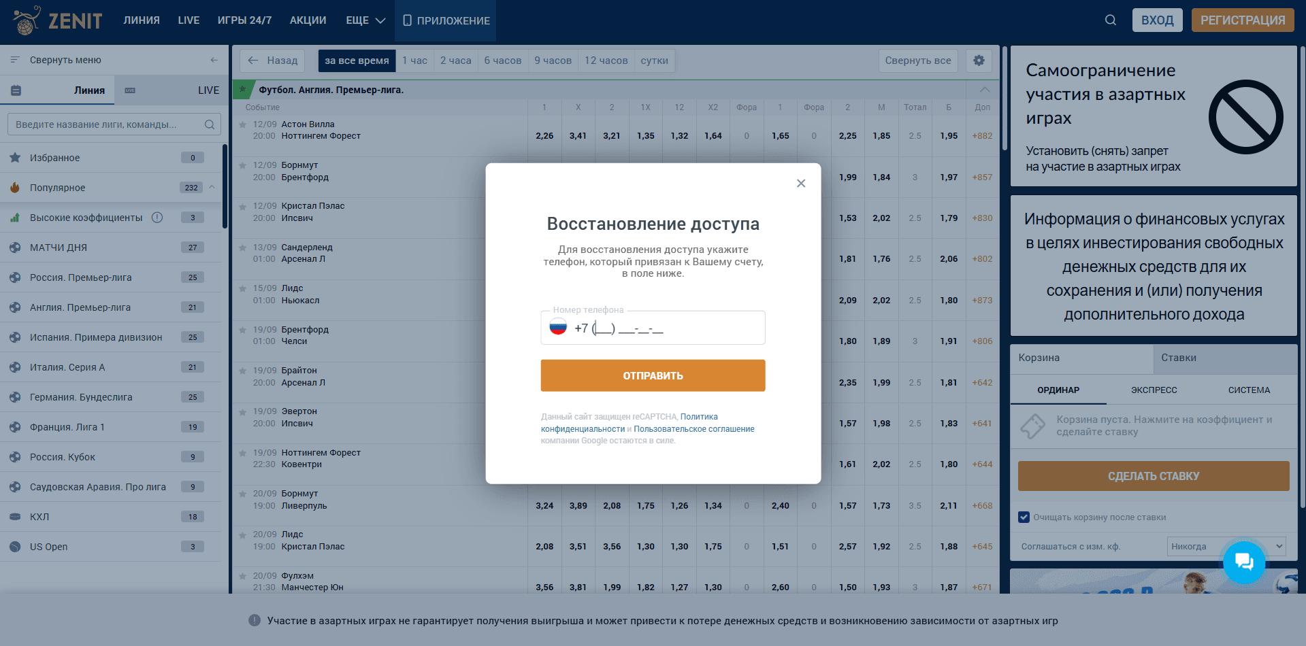Select the 6 часов time filter
This screenshot has width=1306, height=646.
click(503, 61)
